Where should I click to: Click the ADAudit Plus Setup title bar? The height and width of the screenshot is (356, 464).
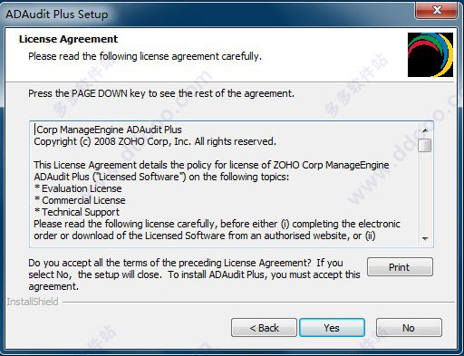208,14
